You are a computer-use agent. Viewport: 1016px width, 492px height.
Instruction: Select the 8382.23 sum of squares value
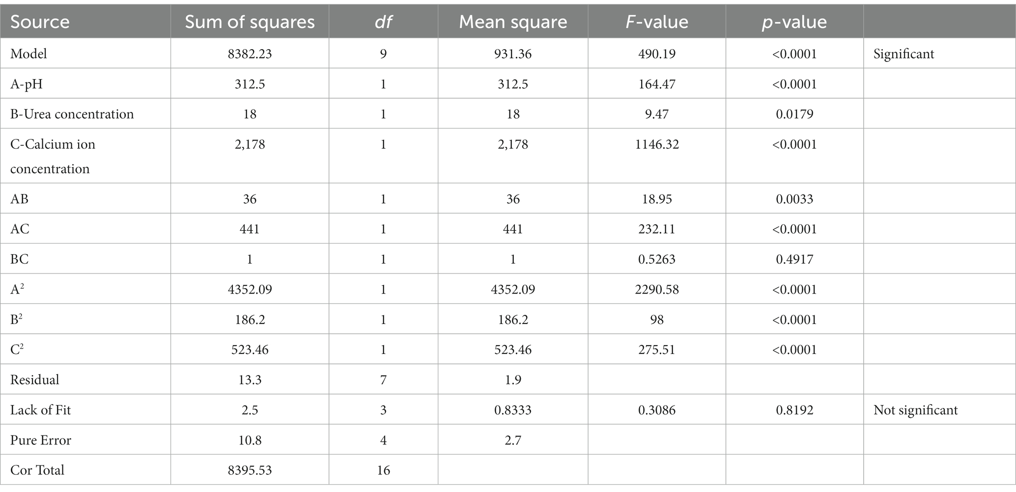(x=250, y=54)
